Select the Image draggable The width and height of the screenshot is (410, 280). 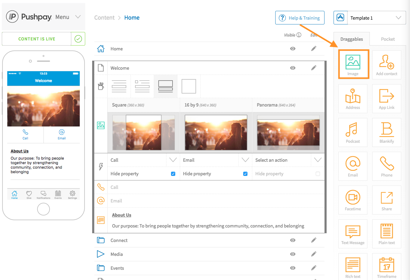[353, 64]
